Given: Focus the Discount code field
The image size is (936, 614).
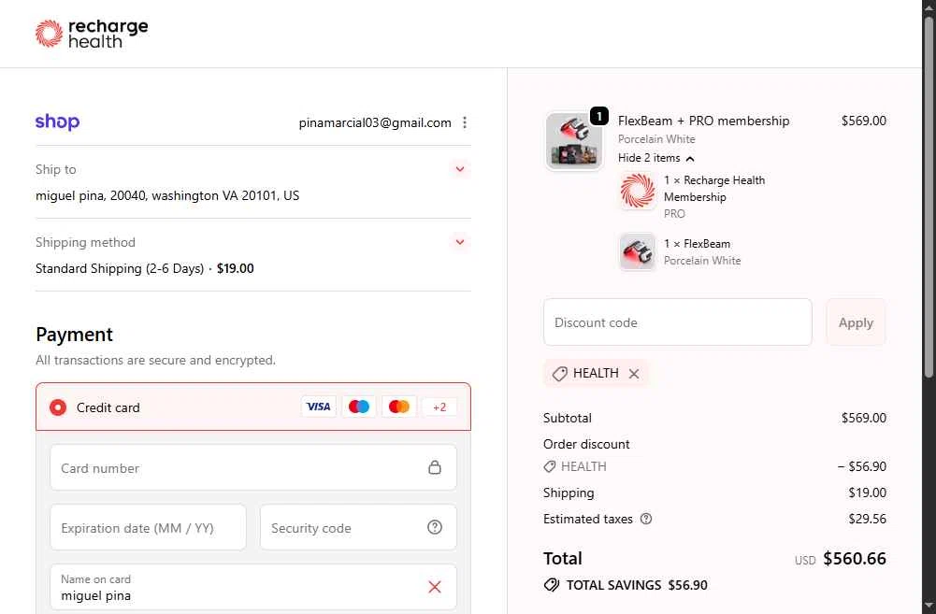Looking at the screenshot, I should pos(678,322).
